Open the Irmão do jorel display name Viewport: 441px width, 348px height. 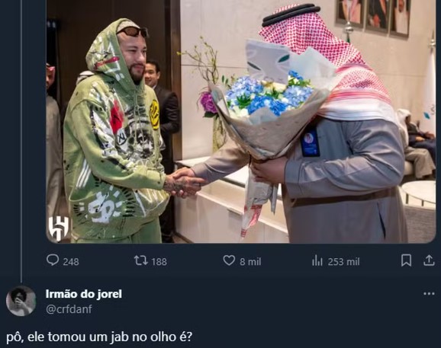84,294
